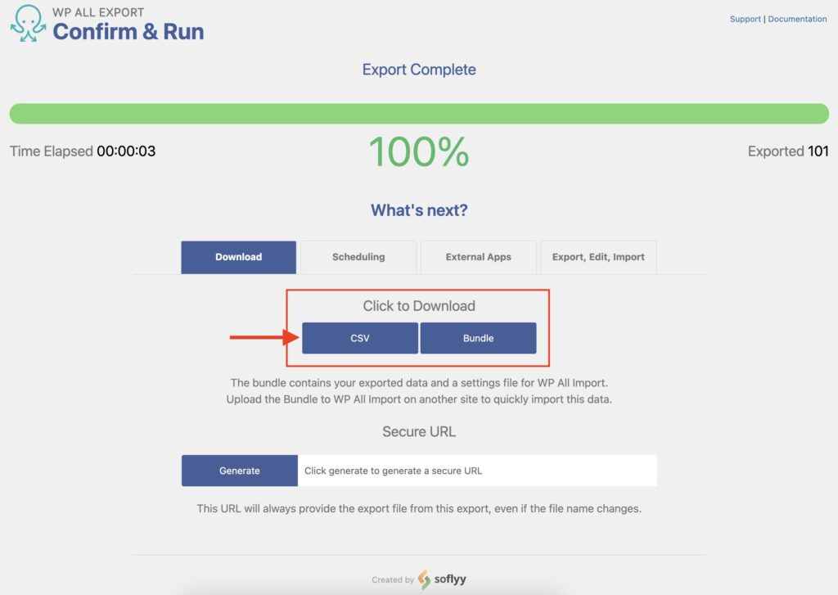Download the Bundle file

[x=478, y=337]
